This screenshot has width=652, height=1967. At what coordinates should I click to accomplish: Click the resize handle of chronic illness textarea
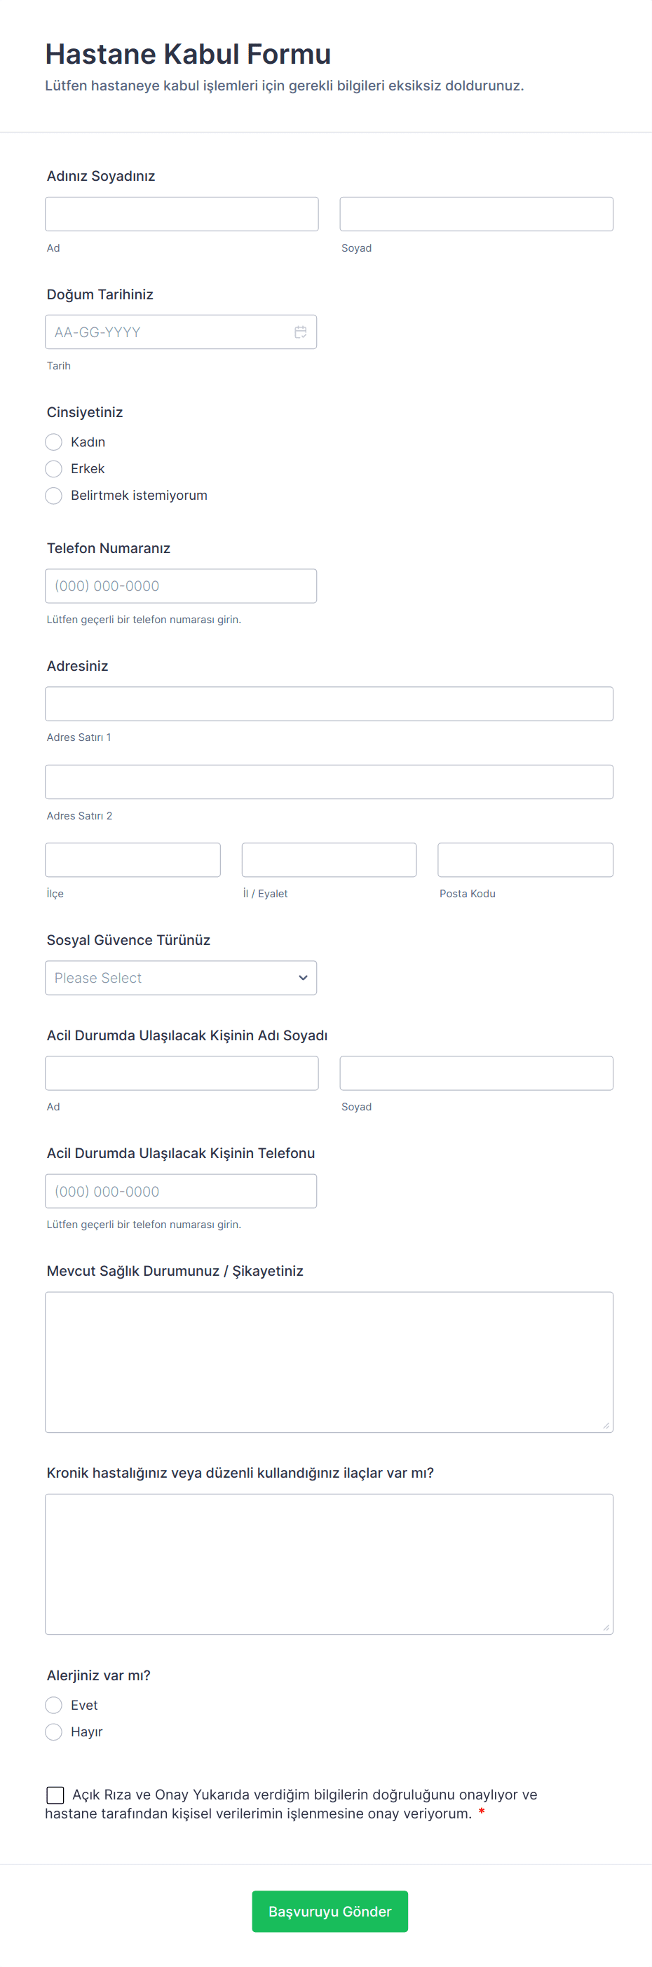(606, 1627)
